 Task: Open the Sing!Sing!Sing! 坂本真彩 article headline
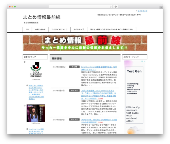(x=99, y=68)
